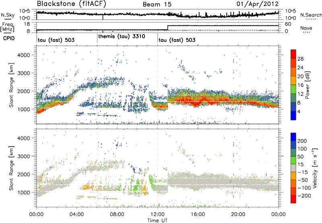This screenshot has width=322, height=223.
Task: Click the '12:00' time axis label
Action: (x=157, y=215)
